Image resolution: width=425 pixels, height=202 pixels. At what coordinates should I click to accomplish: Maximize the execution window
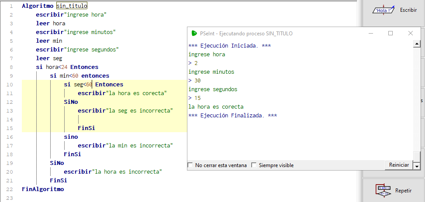point(390,33)
